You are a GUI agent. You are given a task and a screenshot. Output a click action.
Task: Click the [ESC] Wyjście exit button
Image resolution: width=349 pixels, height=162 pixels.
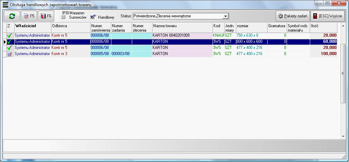[328, 16]
